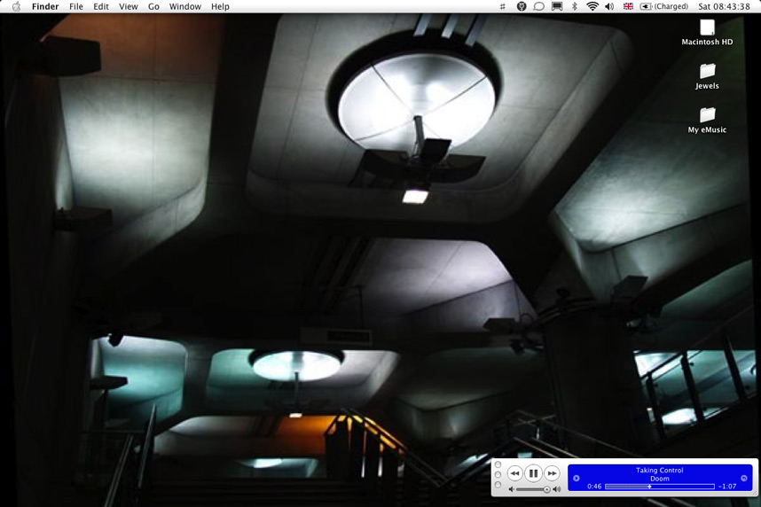Click the artist name Doom
The width and height of the screenshot is (761, 507).
click(660, 479)
